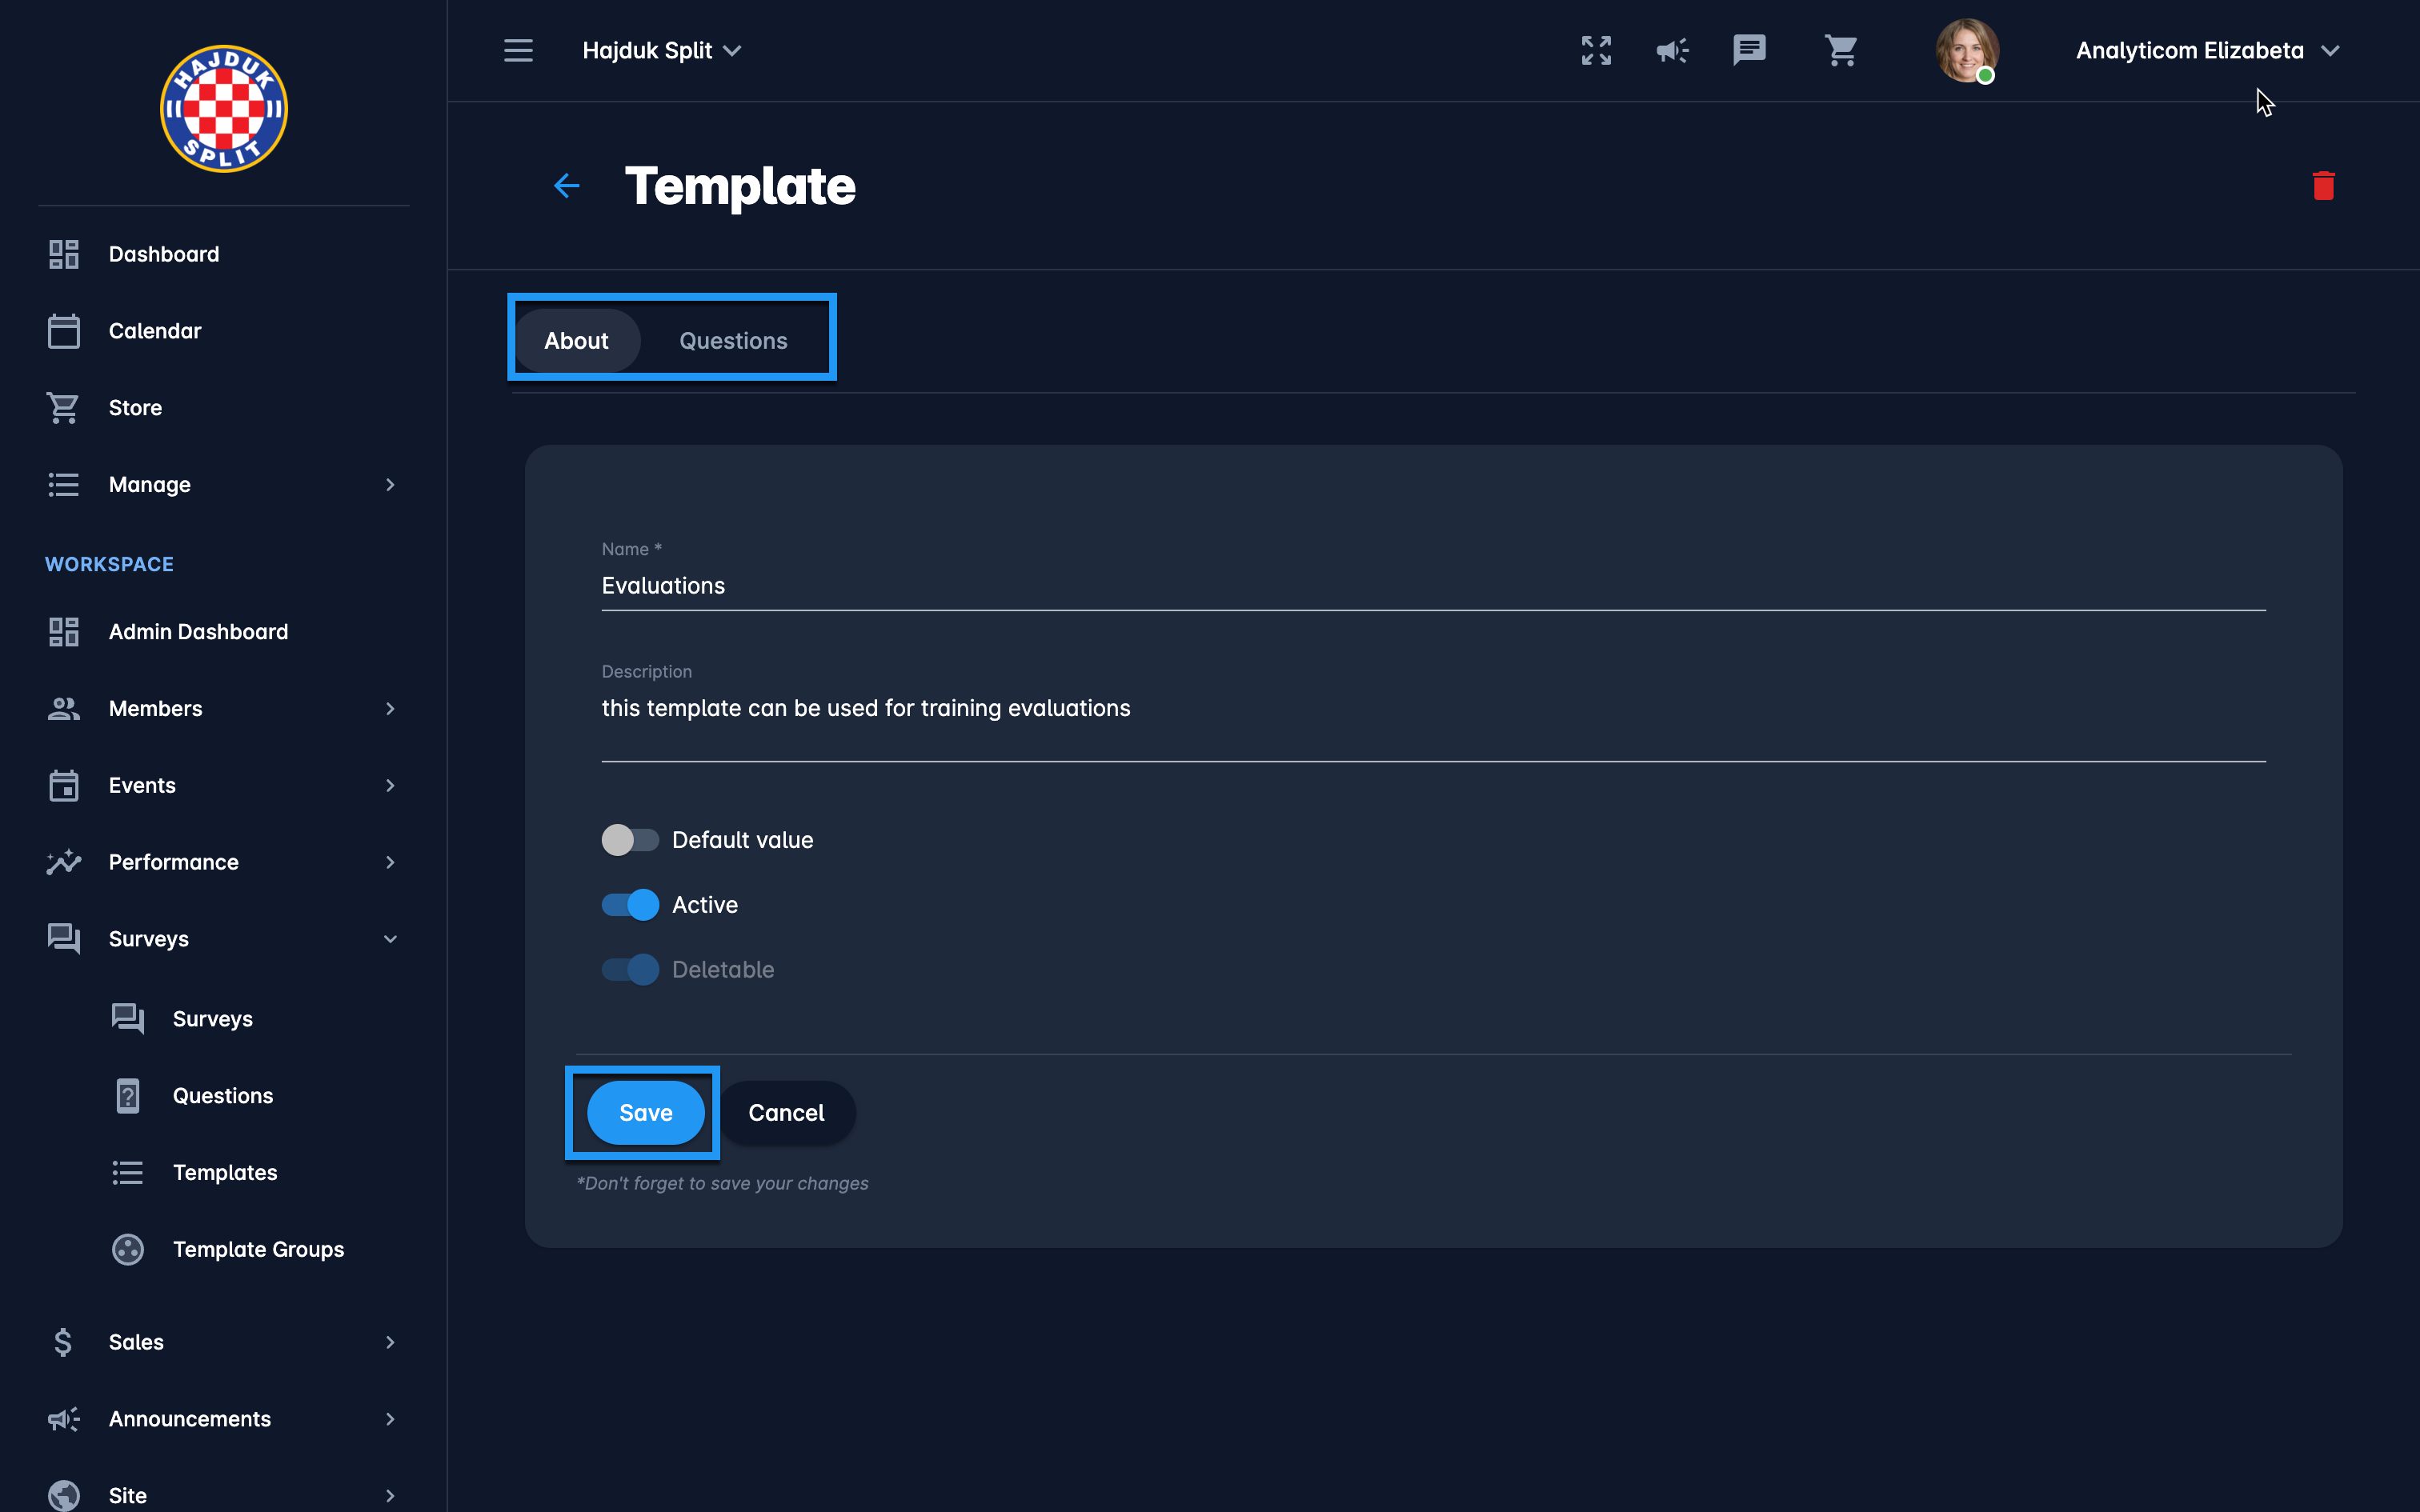
Task: Open the announcements megaphone icon in the top bar
Action: (1672, 50)
